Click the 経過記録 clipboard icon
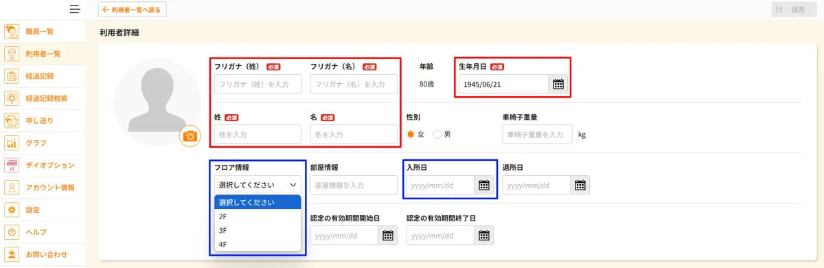 [x=12, y=76]
